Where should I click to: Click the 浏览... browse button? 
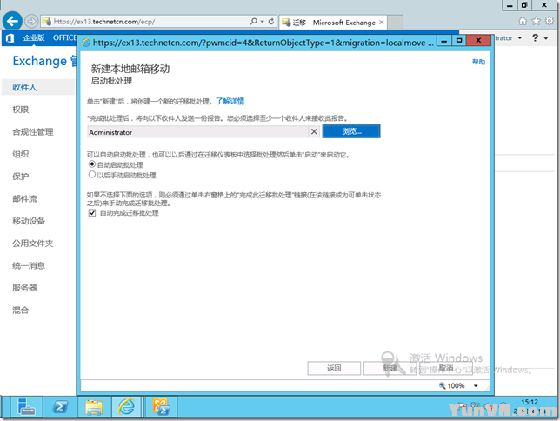[351, 131]
